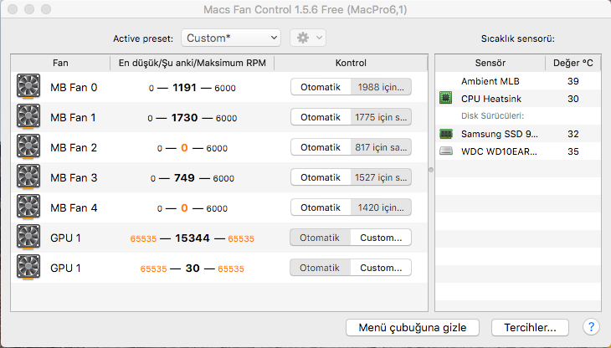Screen dimensions: 611x348
Task: Click the MB Fan 4 fan icon
Action: point(28,207)
